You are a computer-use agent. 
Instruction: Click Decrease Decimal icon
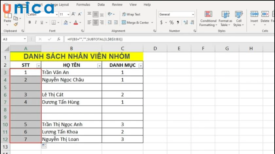tap(192, 22)
